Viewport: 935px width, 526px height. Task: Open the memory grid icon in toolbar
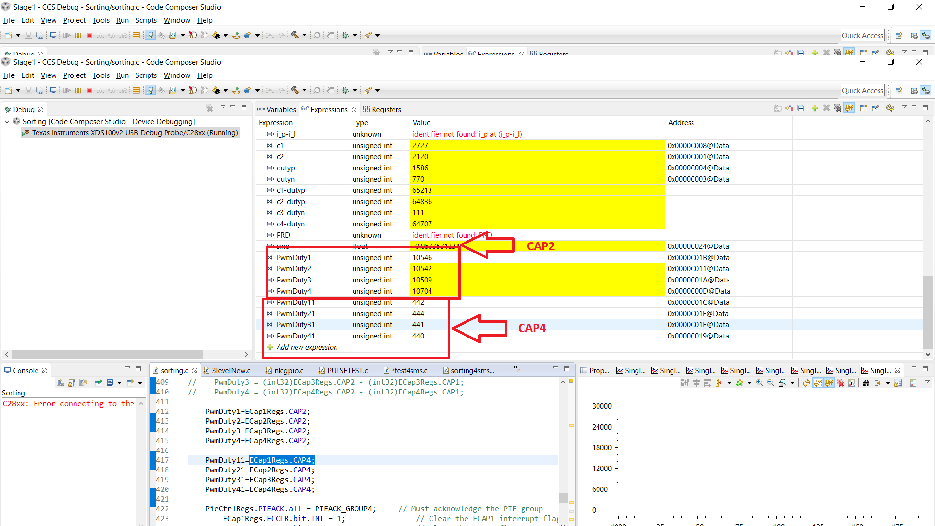click(136, 90)
